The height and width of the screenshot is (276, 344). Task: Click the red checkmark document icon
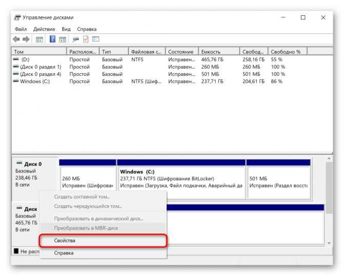[x=86, y=39]
